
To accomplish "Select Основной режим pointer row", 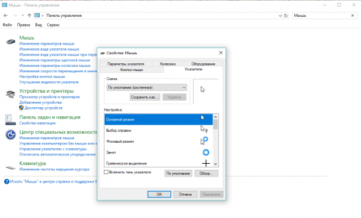I will 158,119.
